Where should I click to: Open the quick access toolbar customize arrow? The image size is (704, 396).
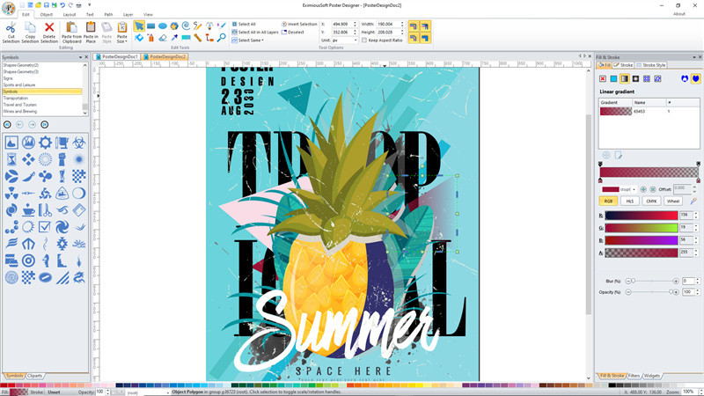coord(90,5)
